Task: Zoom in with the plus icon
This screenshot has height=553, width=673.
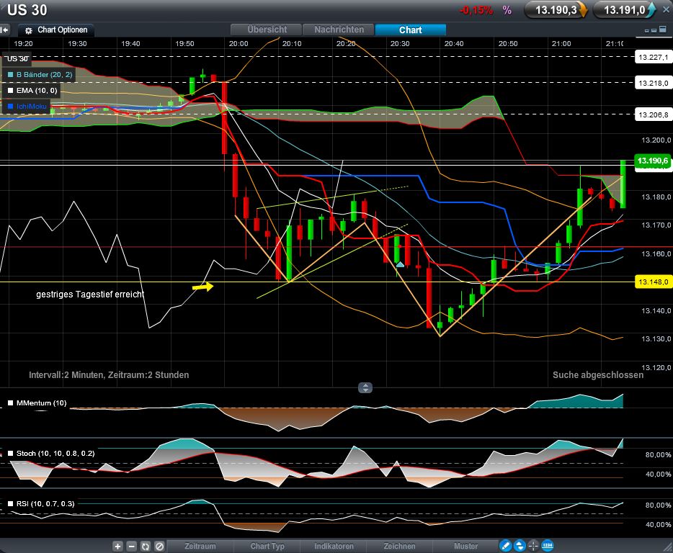Action: pos(117,546)
